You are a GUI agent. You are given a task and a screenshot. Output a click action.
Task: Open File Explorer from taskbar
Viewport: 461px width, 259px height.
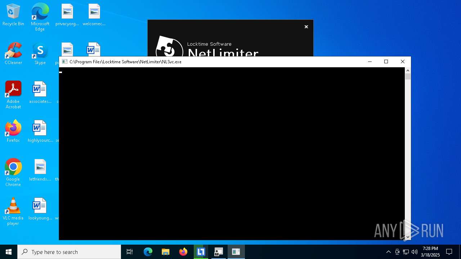pos(166,252)
